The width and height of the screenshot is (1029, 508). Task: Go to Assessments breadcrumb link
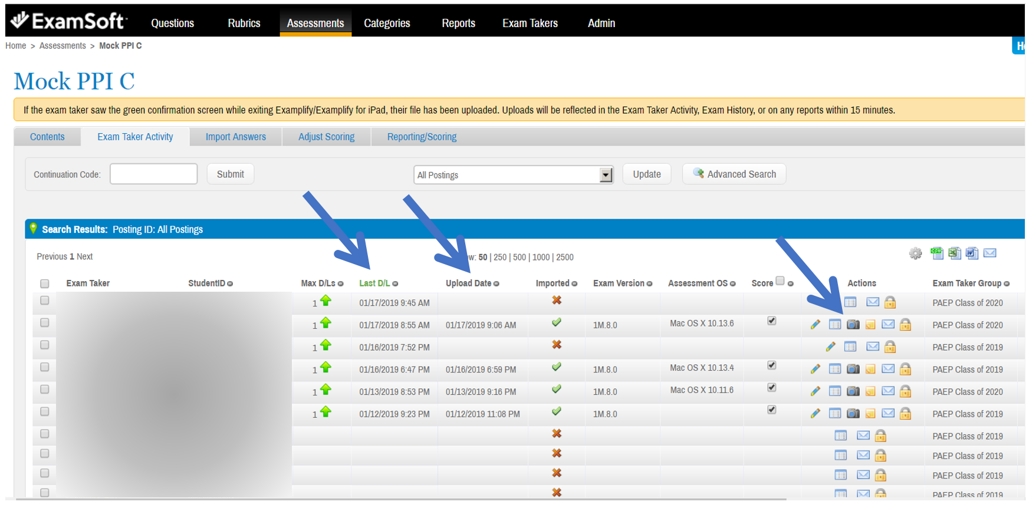(x=63, y=46)
